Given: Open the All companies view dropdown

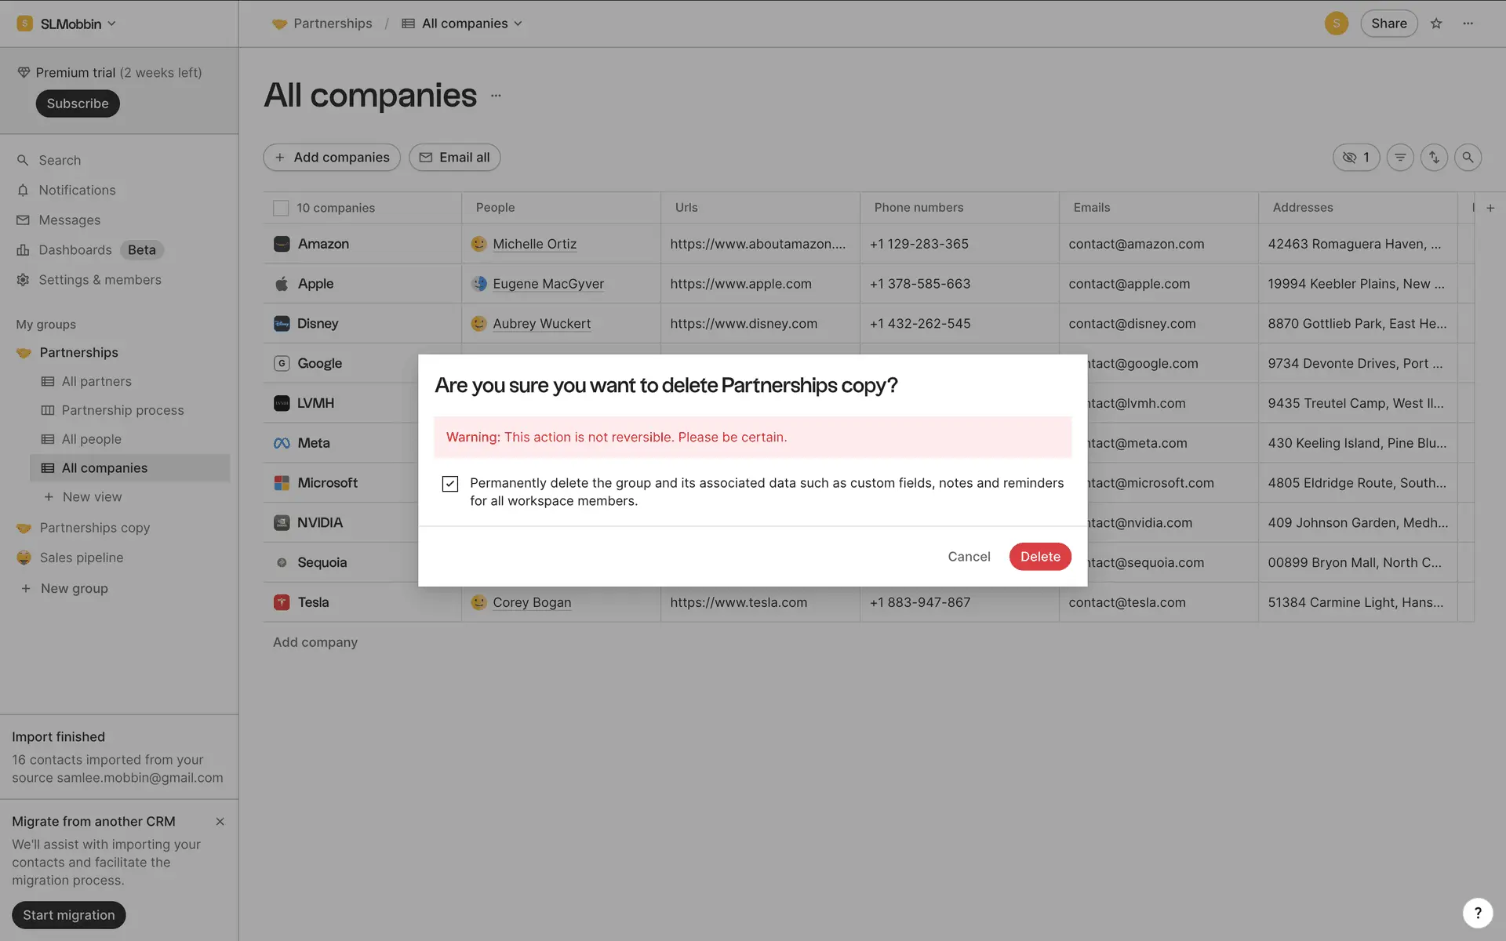Looking at the screenshot, I should (463, 24).
